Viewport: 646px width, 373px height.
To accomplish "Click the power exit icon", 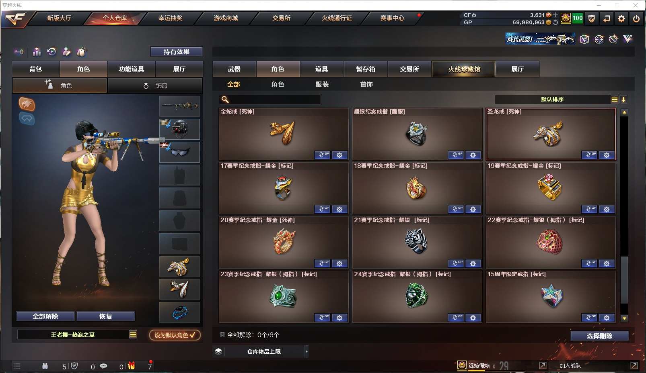I will [636, 18].
